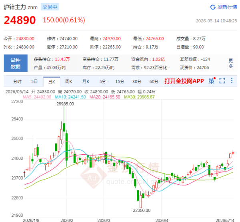
Task: Select the 日K daily candlestick tab
Action: pos(52,82)
